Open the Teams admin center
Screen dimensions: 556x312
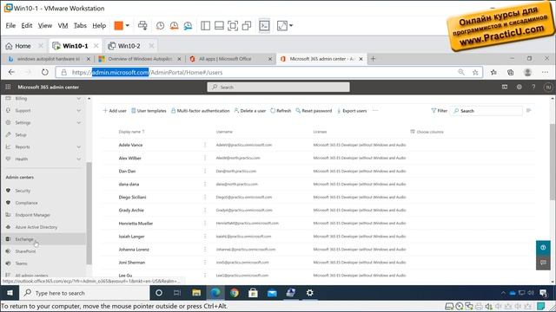(x=21, y=263)
